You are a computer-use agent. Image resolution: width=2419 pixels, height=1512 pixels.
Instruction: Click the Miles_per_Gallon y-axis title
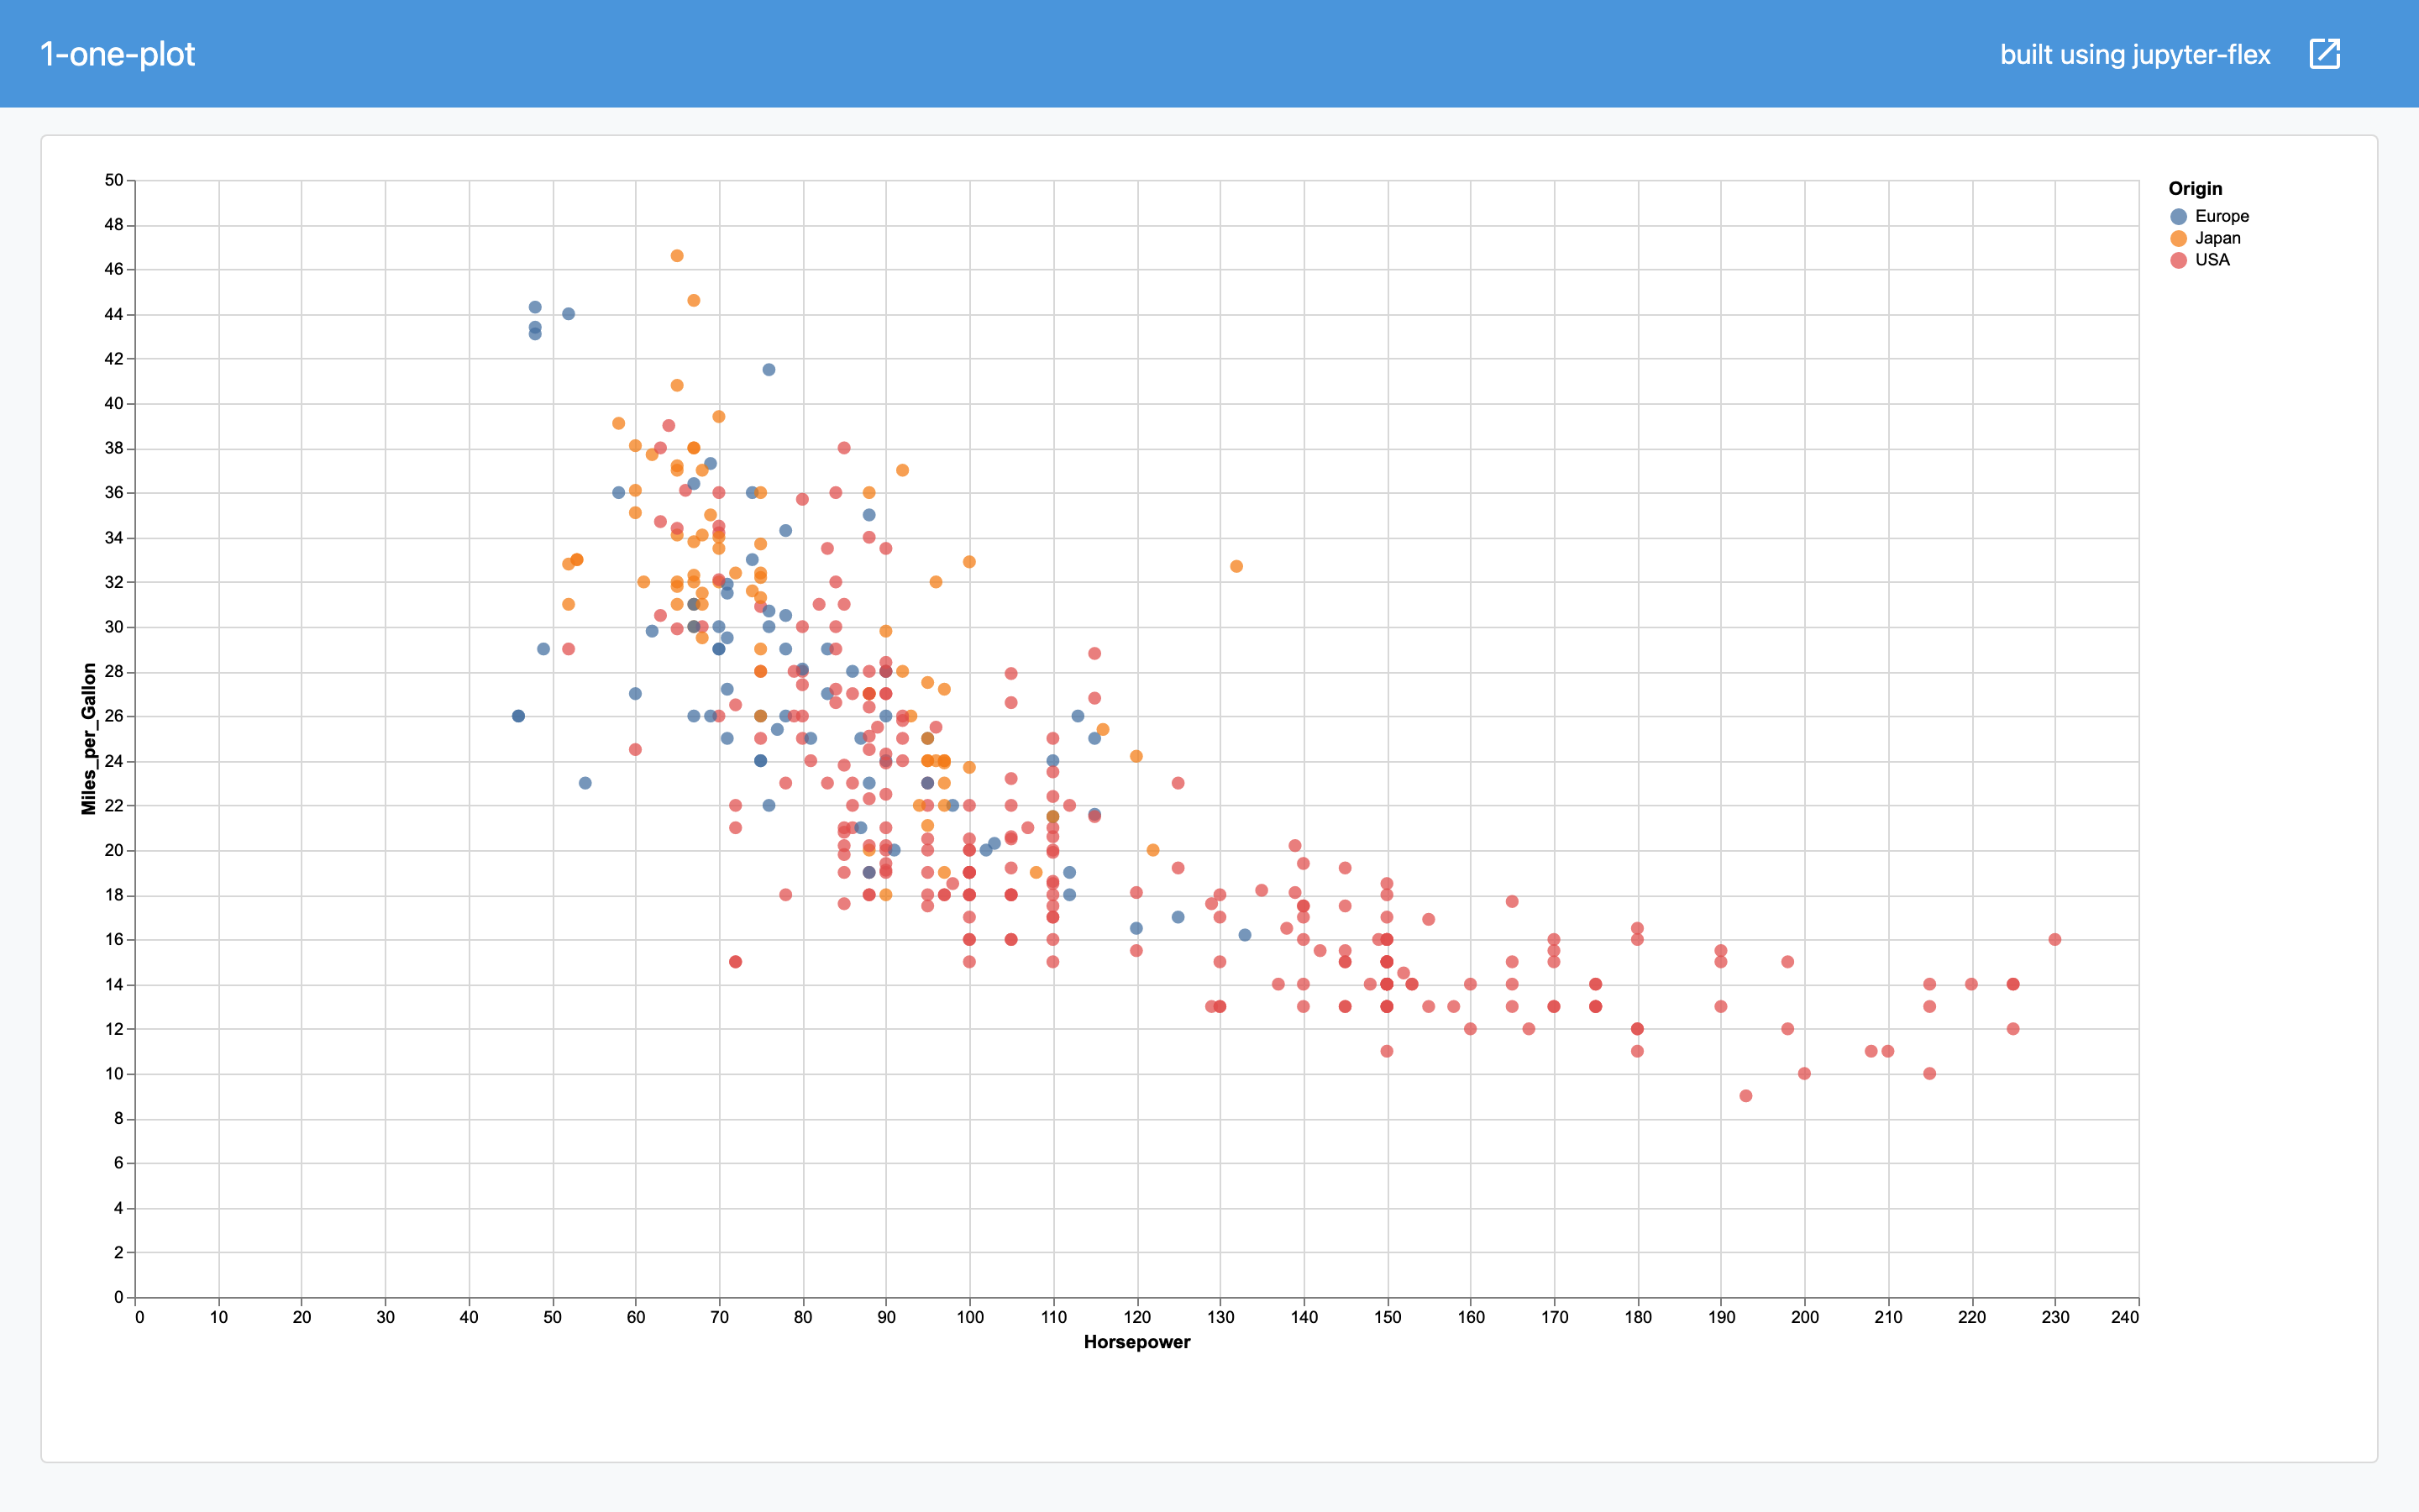tap(89, 739)
